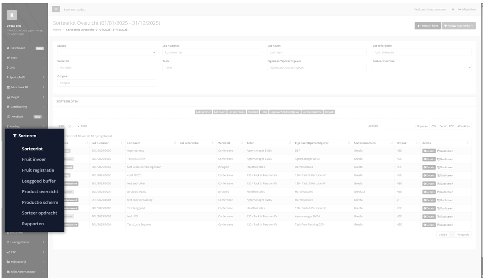This screenshot has width=483, height=280.
Task: Expand the Uurregistratie sidebar chevron
Action: 43,242
